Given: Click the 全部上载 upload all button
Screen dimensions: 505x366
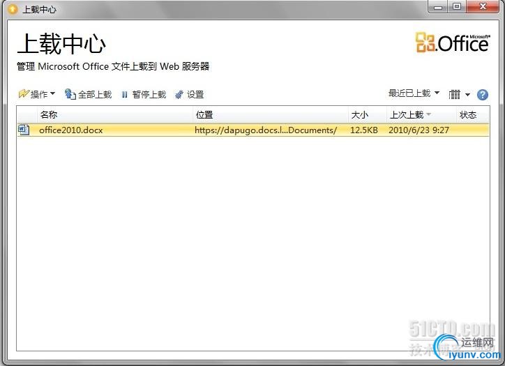Looking at the screenshot, I should [x=89, y=94].
